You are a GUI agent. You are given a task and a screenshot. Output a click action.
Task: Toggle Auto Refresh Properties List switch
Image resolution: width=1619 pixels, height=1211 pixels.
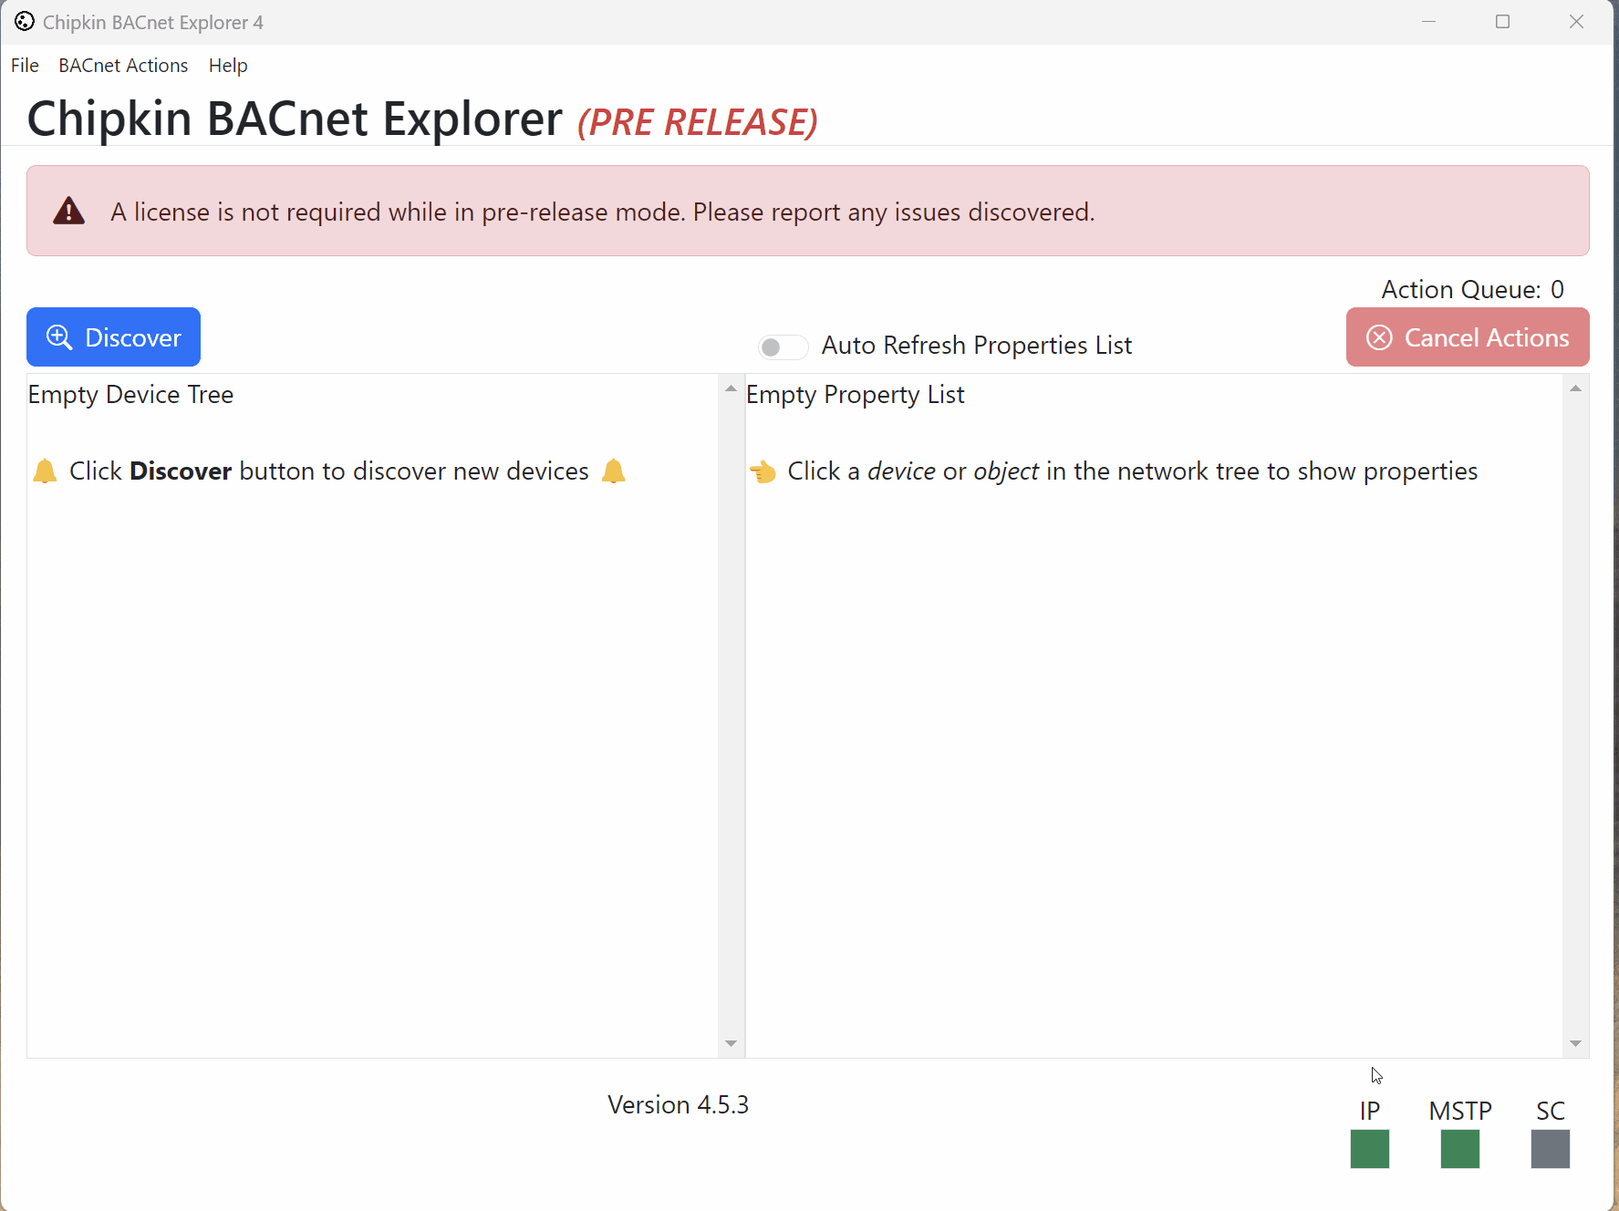point(783,347)
